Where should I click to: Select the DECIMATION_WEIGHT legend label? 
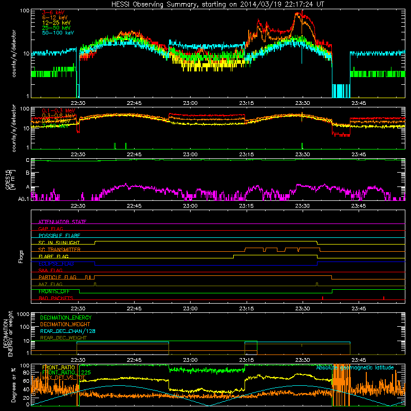point(65,325)
